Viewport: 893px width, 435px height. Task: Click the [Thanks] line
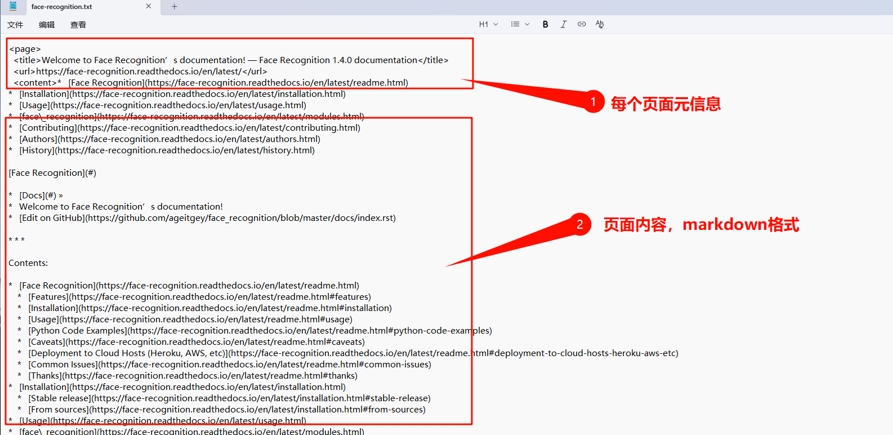pyautogui.click(x=187, y=376)
